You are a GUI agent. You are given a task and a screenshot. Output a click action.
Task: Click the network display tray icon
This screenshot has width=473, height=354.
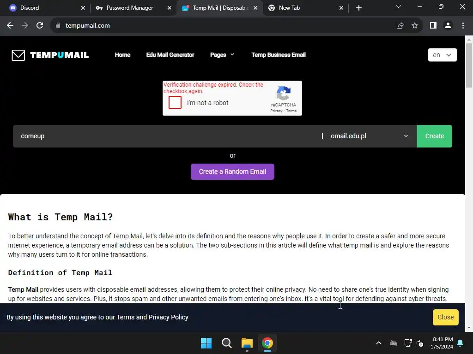click(x=408, y=343)
